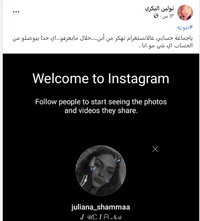Select the juliana_shammaa username
200x221 pixels.
click(101, 207)
